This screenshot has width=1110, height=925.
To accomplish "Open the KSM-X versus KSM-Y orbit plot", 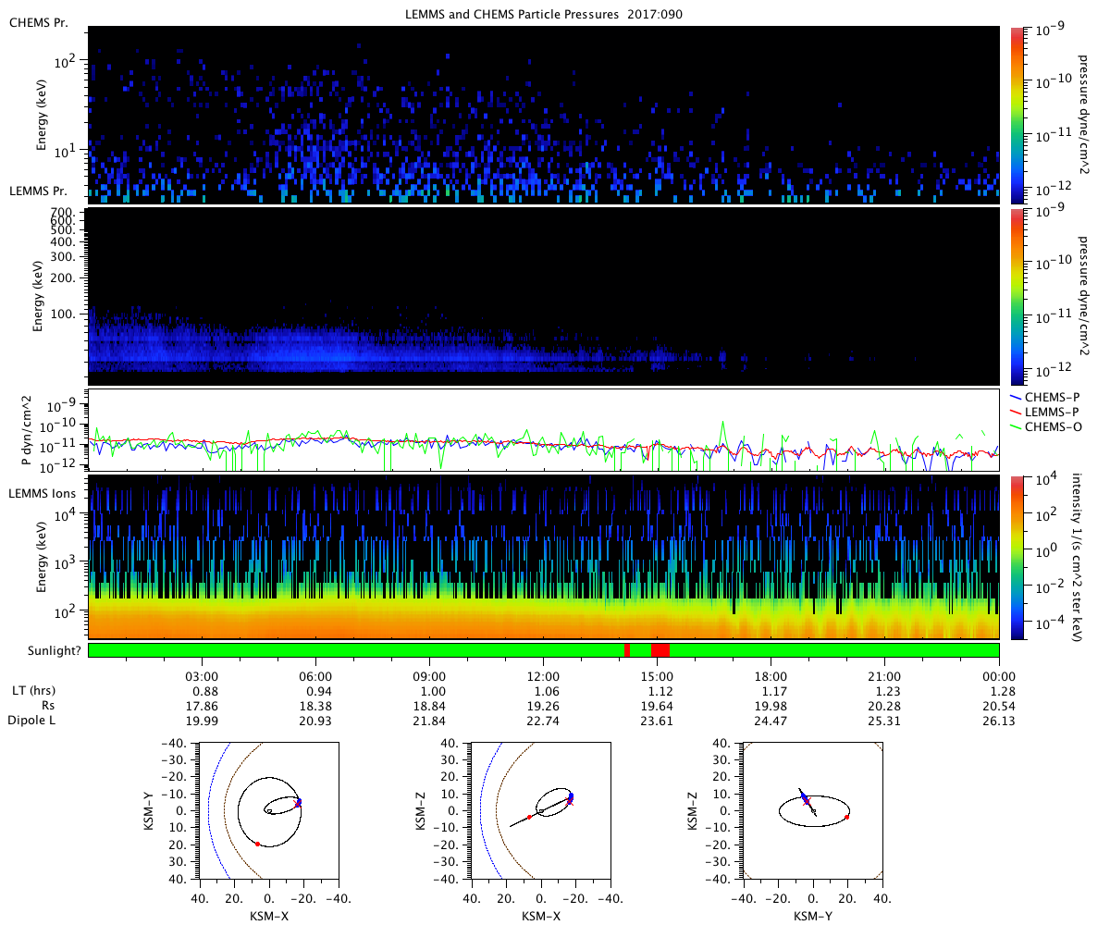I will pyautogui.click(x=269, y=810).
